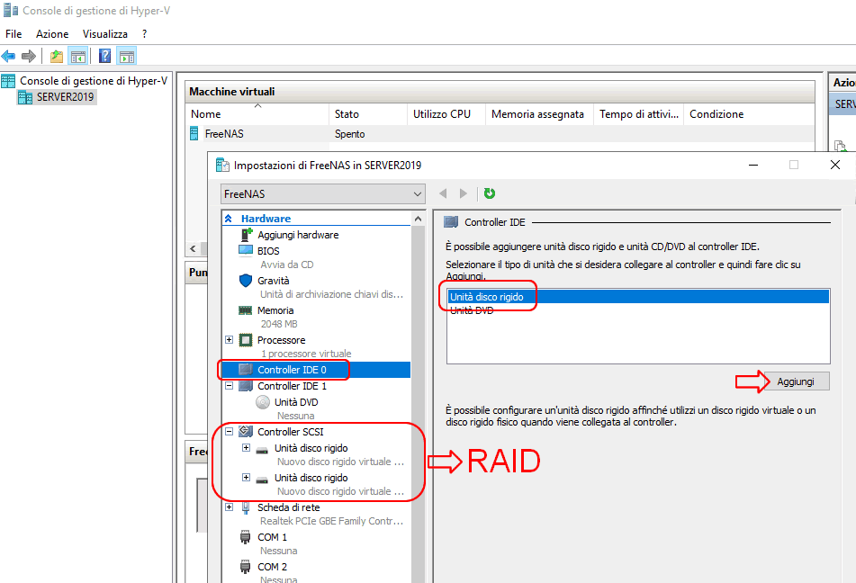Collapse the Hardware section header
Viewport: 856px width, 583px height.
(229, 219)
